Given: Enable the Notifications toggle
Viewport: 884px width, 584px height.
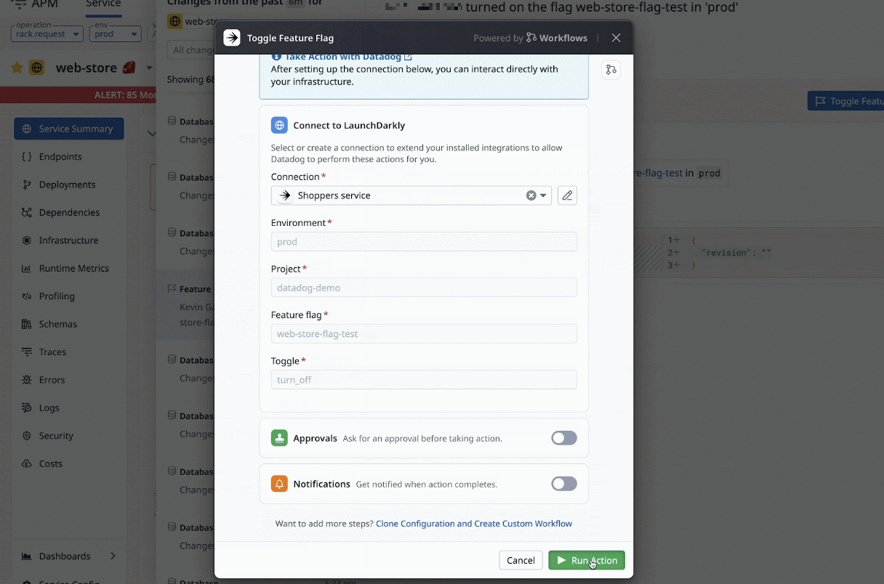Looking at the screenshot, I should (x=563, y=484).
